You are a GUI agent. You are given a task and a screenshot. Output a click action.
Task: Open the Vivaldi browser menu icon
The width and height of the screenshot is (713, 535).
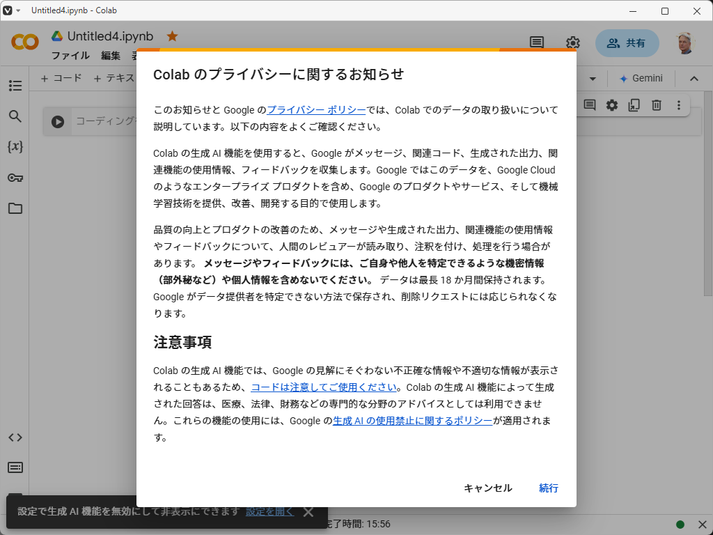pyautogui.click(x=8, y=10)
